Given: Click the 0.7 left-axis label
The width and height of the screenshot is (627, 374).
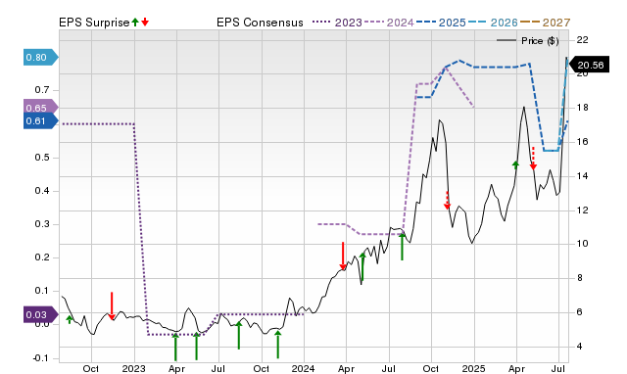Looking at the screenshot, I should (41, 90).
